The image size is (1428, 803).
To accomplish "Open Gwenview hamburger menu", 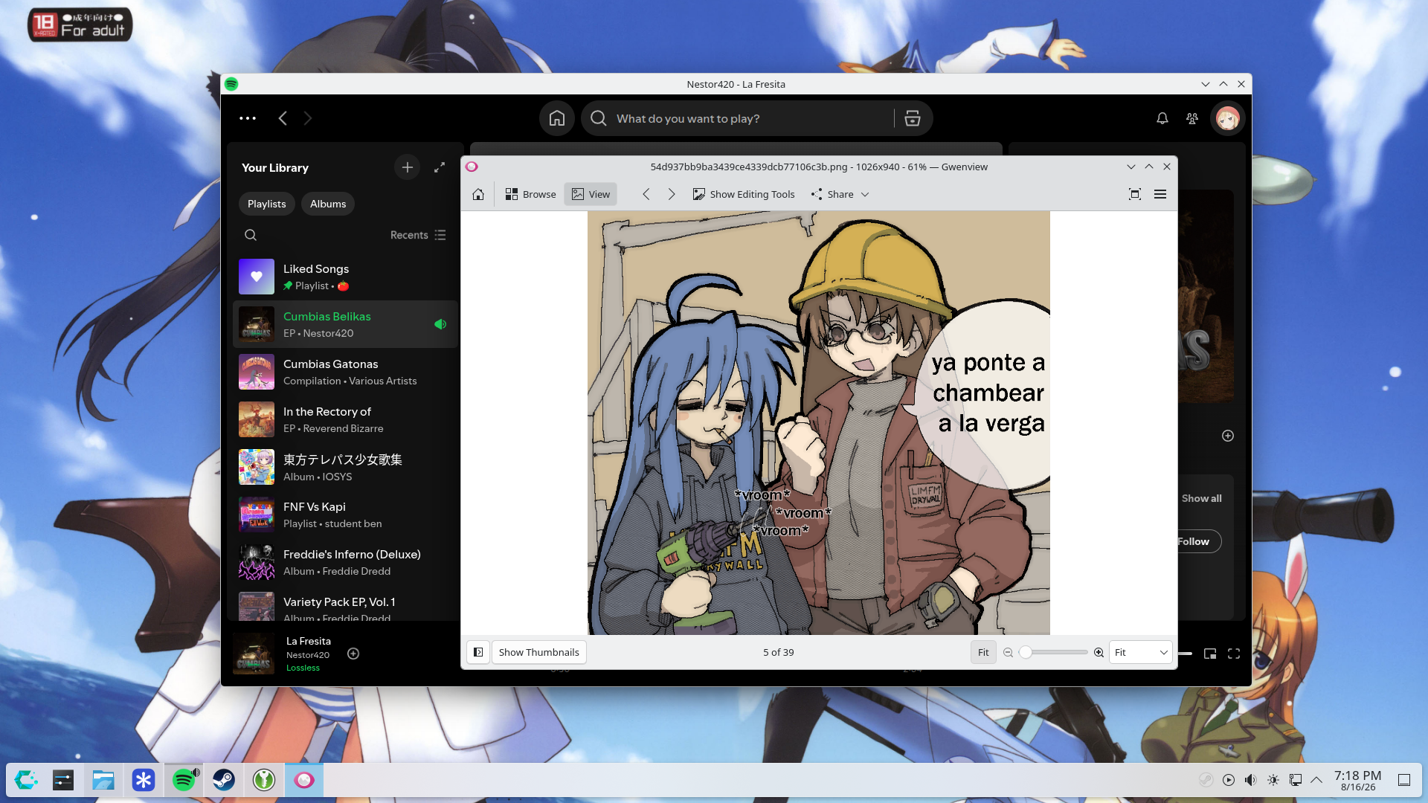I will pyautogui.click(x=1160, y=195).
